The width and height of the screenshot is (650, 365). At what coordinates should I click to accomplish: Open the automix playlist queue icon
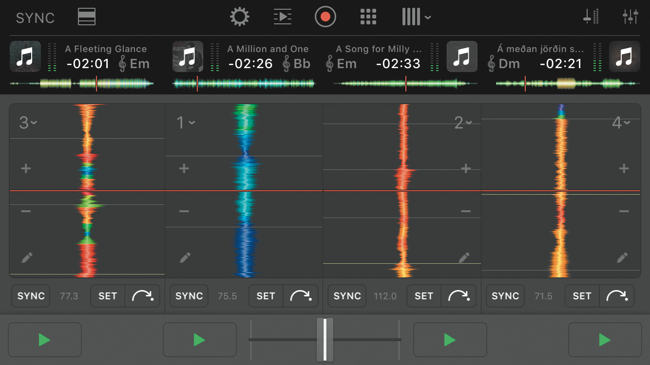tap(283, 17)
